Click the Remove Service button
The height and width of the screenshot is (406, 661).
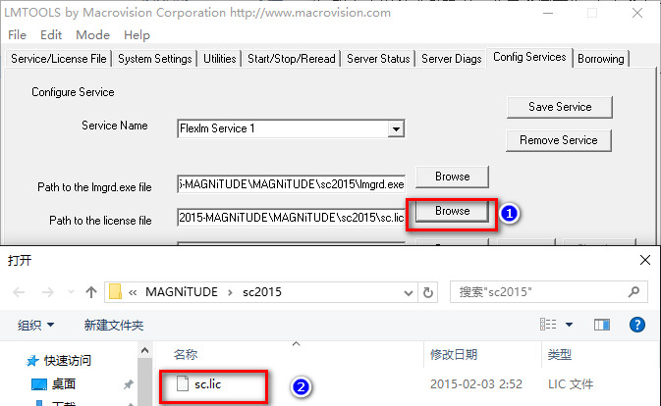pos(559,140)
